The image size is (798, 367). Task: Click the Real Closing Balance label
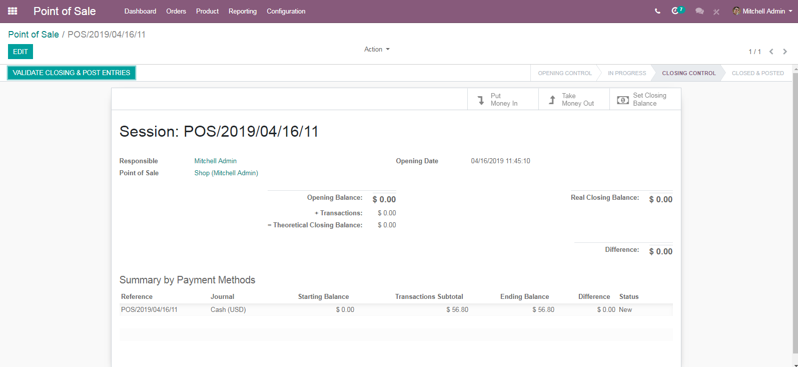605,197
